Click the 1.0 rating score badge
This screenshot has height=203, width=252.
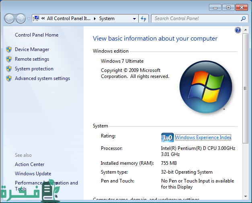167,137
